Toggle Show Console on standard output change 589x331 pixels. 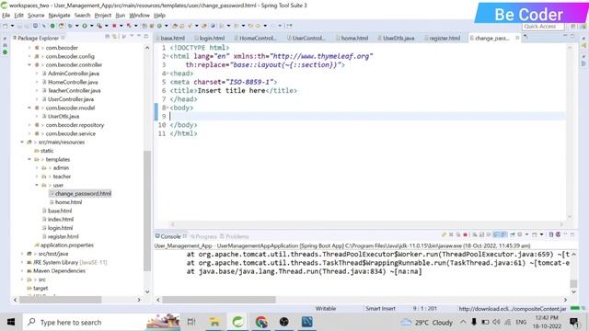coord(496,234)
